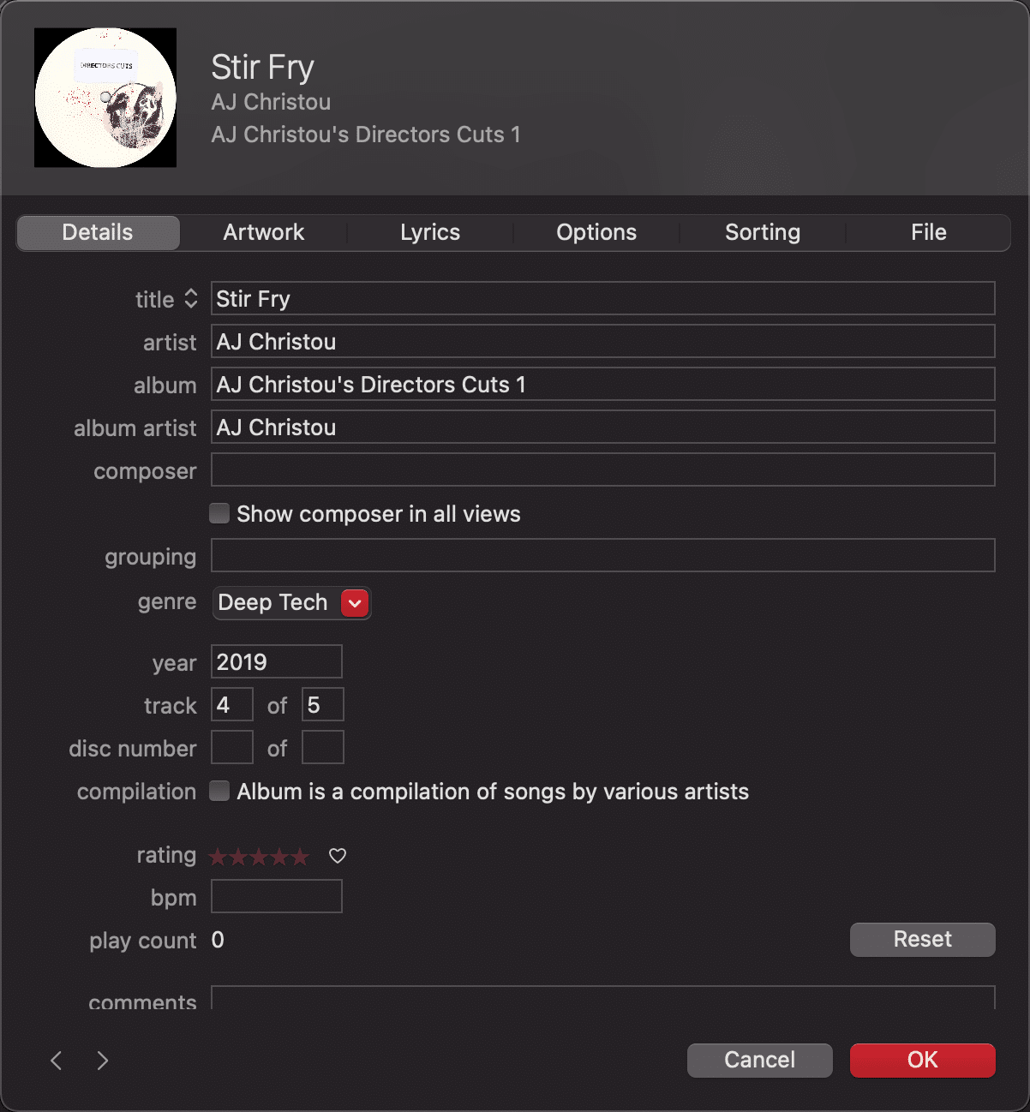
Task: Set rating using the star row
Action: click(x=259, y=856)
